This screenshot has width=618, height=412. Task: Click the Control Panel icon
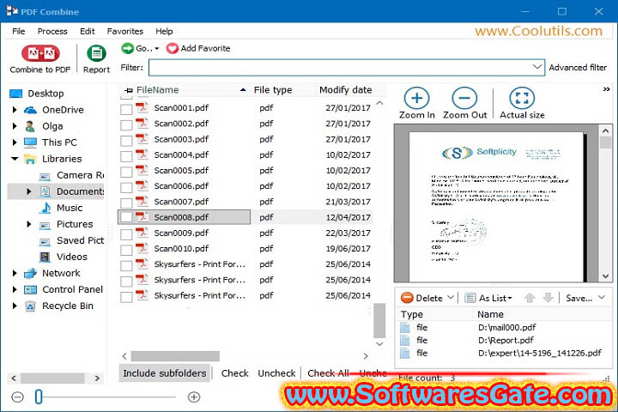[x=30, y=290]
